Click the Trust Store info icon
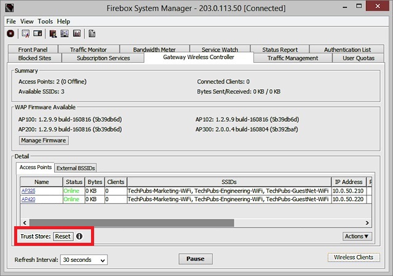The width and height of the screenshot is (393, 276). pyautogui.click(x=79, y=236)
